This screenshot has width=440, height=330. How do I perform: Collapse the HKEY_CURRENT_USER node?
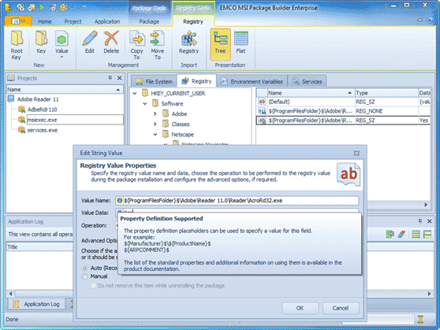tap(135, 94)
